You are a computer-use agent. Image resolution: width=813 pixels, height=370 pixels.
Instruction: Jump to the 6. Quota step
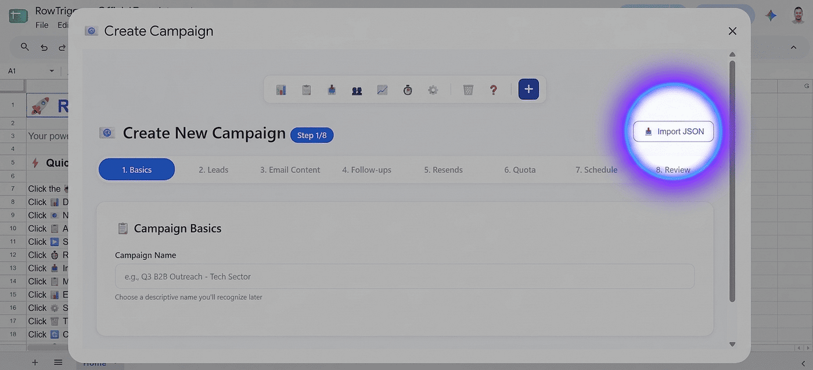(520, 170)
